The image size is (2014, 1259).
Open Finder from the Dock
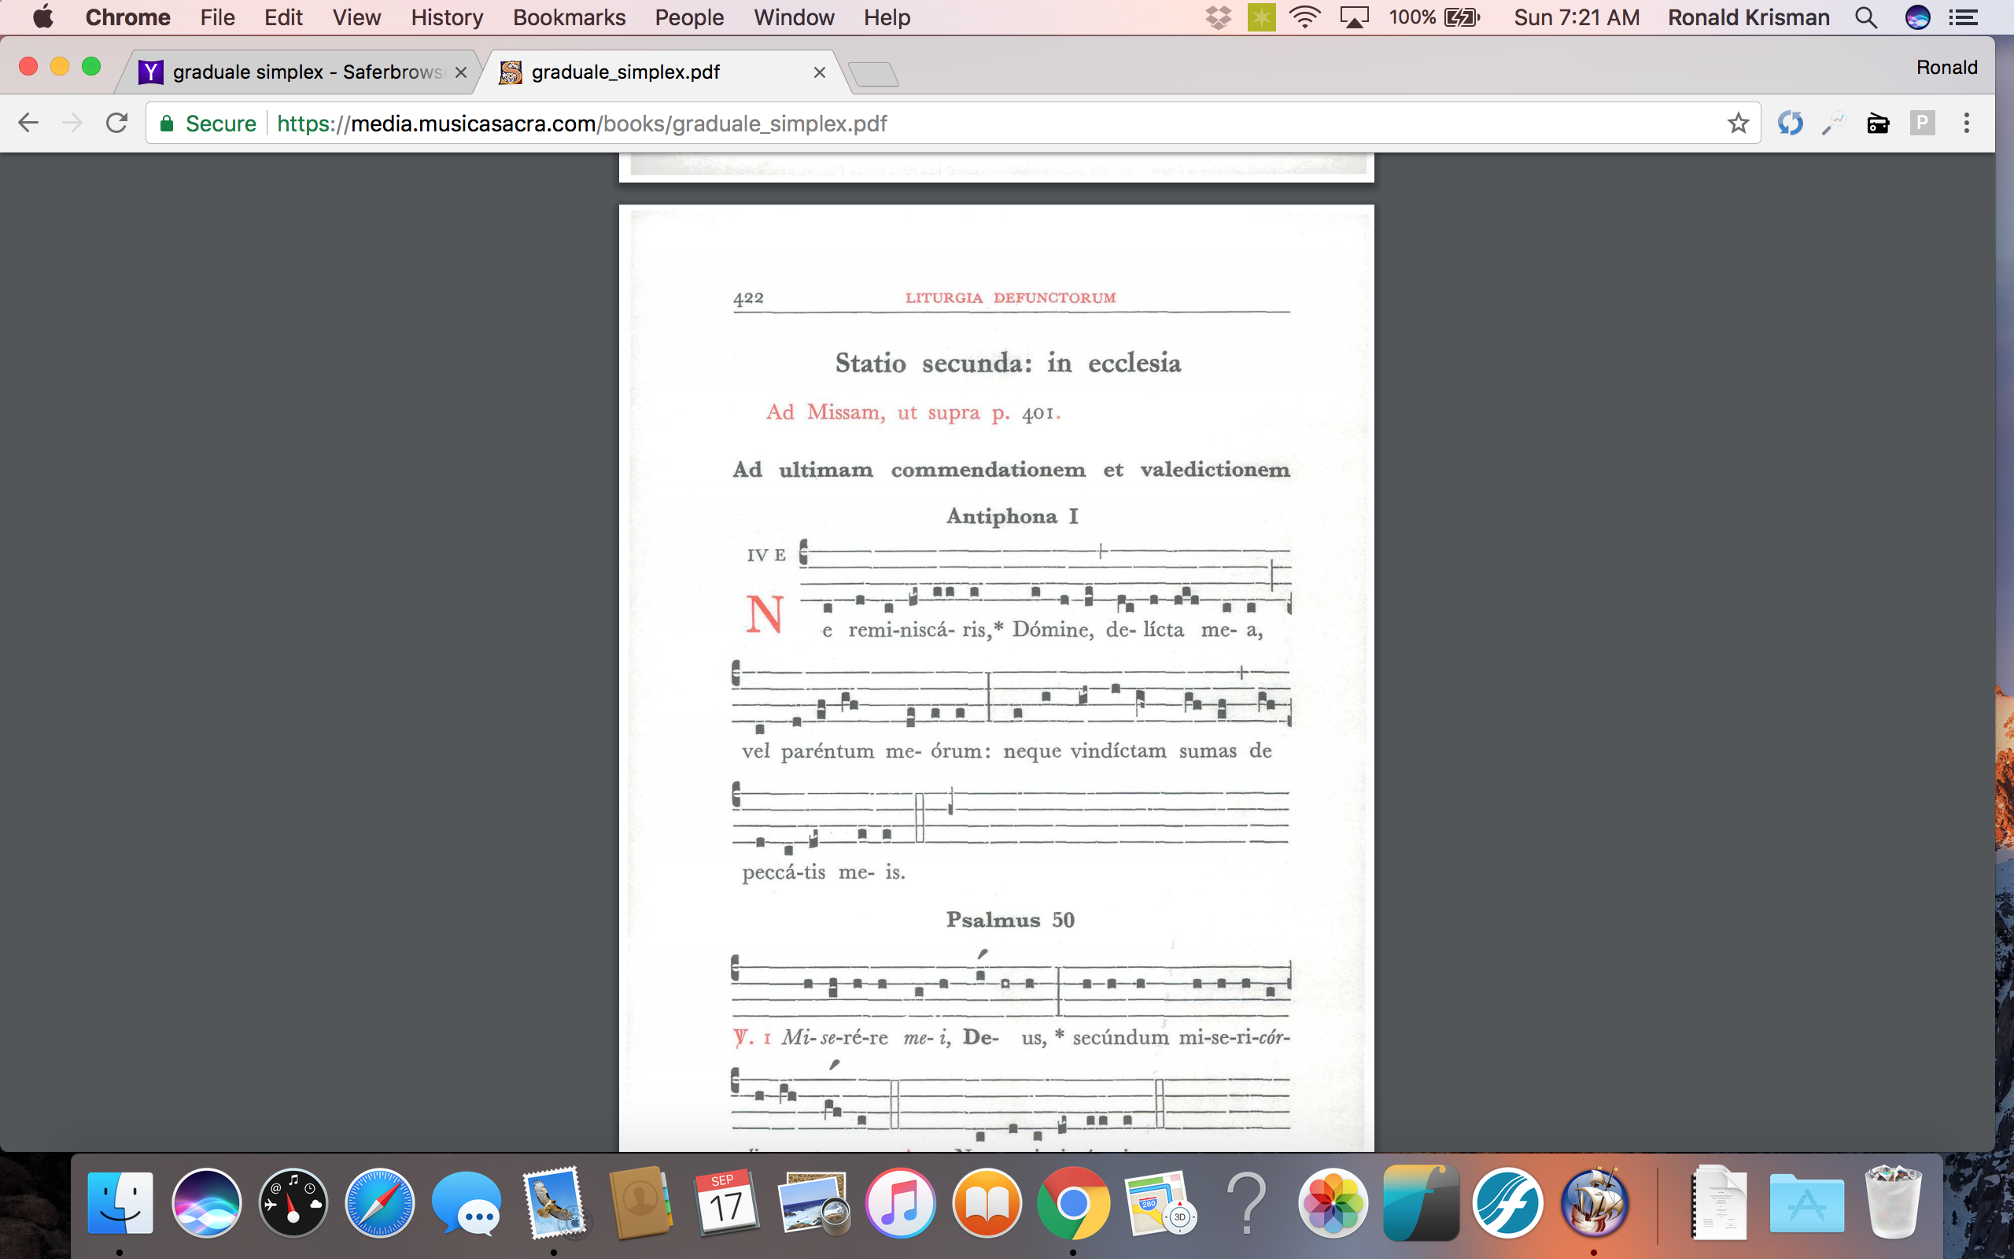click(x=120, y=1203)
